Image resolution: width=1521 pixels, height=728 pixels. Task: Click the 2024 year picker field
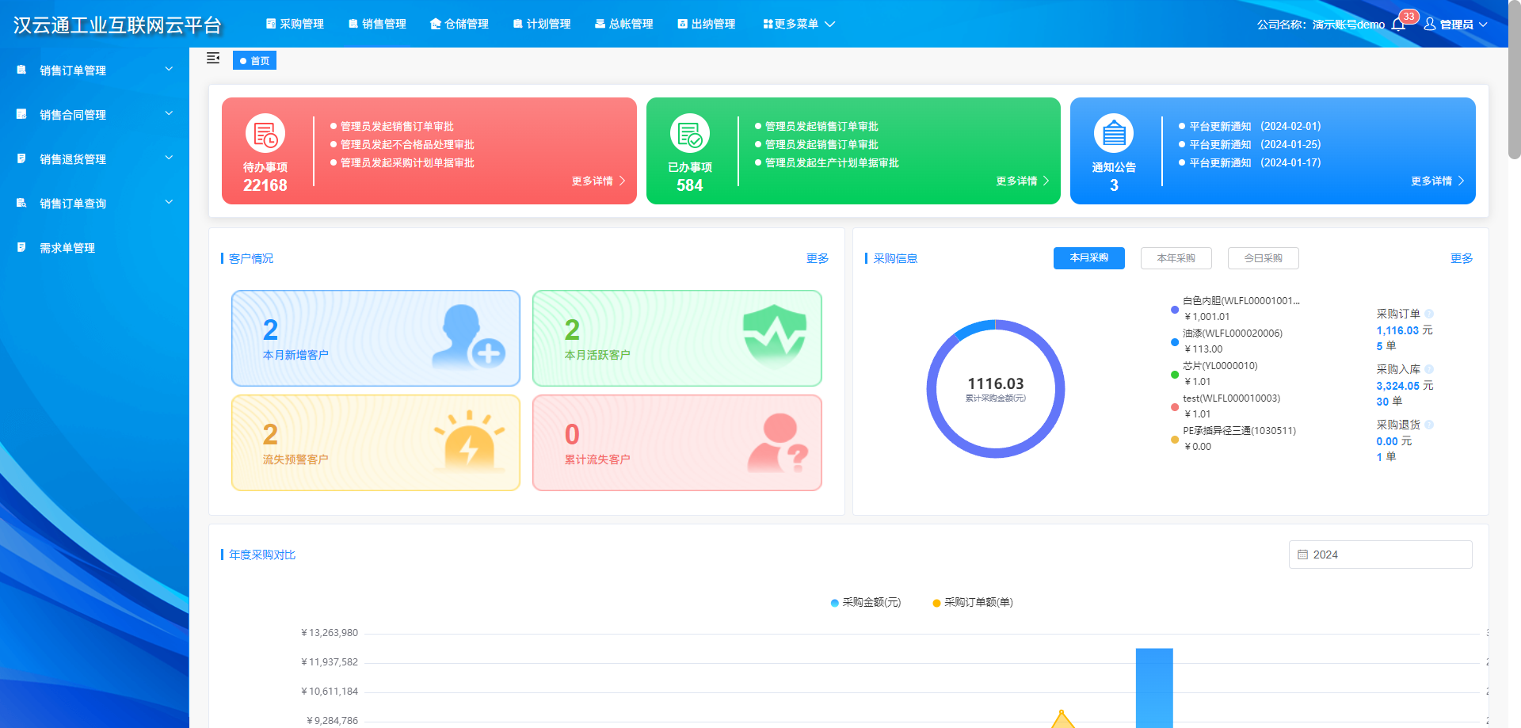click(1380, 555)
